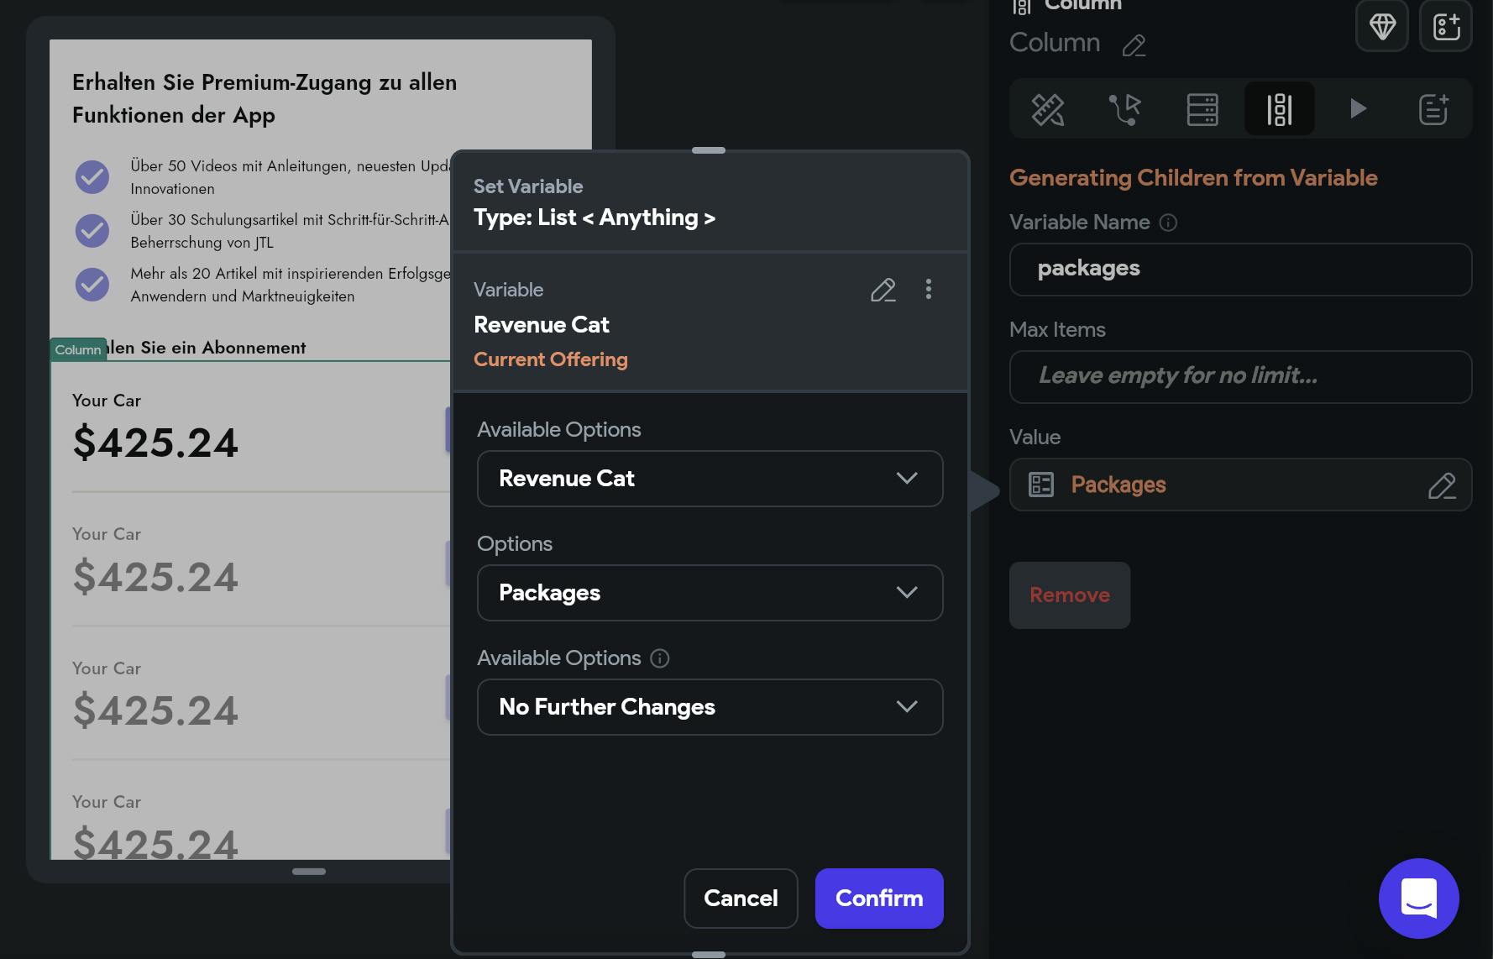The height and width of the screenshot is (959, 1493).
Task: Open the add-note tab icon
Action: click(1433, 109)
